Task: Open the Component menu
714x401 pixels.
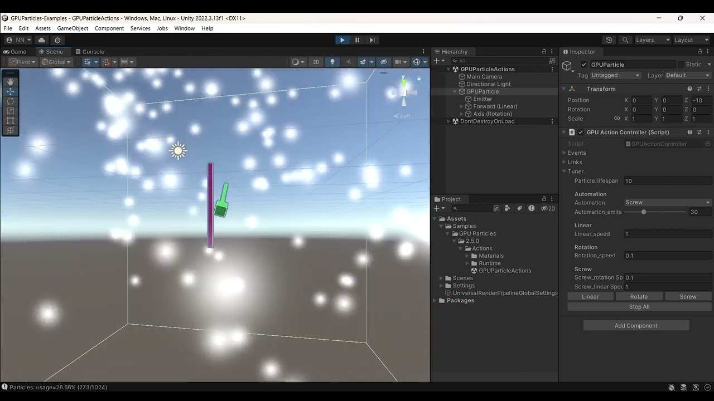Action: pos(109,28)
